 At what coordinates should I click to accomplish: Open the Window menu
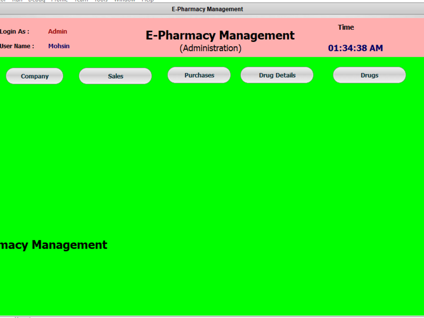click(x=124, y=1)
